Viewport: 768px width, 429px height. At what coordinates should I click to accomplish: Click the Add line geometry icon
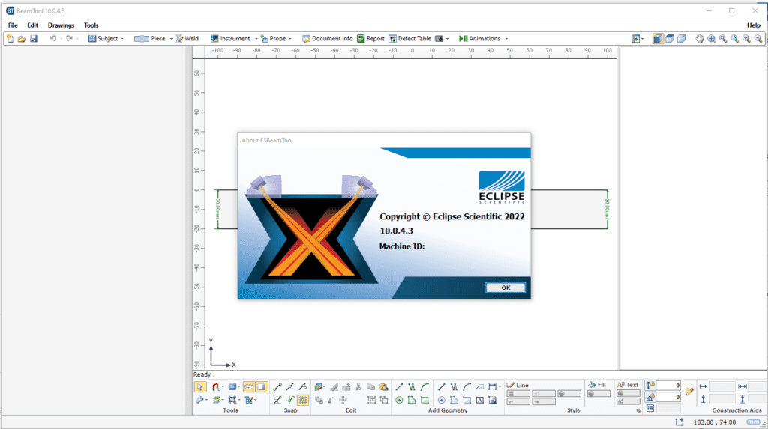pos(399,387)
